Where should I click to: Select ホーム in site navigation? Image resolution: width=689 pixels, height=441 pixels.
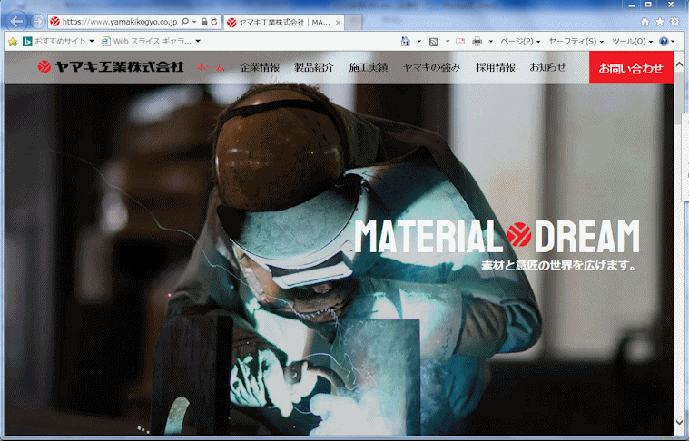[x=211, y=67]
